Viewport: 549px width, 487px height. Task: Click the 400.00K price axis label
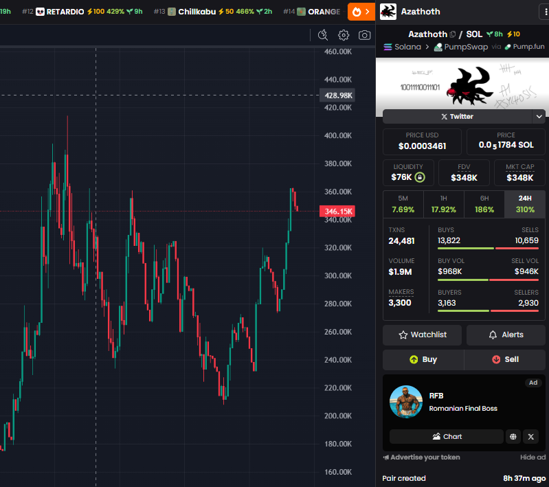click(x=338, y=135)
